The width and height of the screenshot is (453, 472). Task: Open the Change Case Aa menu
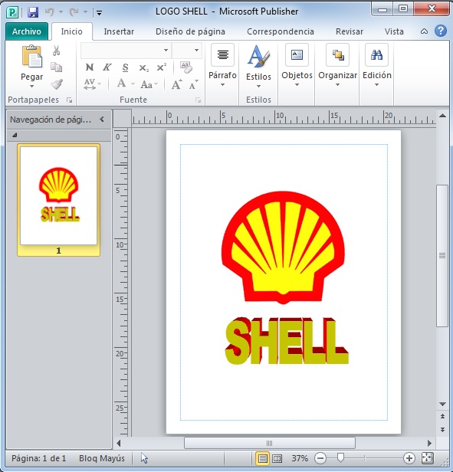(149, 84)
